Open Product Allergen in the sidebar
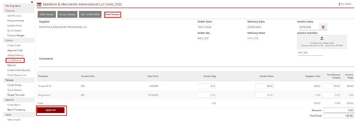This screenshot has width=363, height=130. pyautogui.click(x=16, y=35)
